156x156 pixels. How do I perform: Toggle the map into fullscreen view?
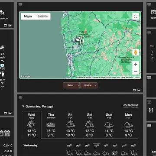click(x=136, y=16)
